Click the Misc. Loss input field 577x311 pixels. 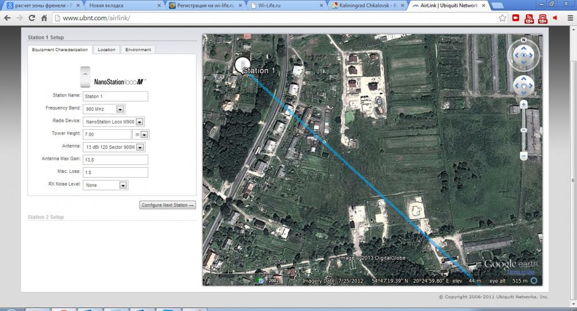115,172
